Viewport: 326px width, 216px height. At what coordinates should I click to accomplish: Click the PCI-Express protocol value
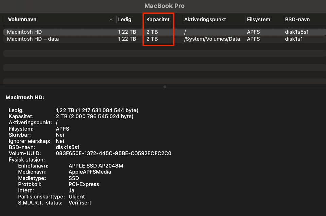click(84, 184)
